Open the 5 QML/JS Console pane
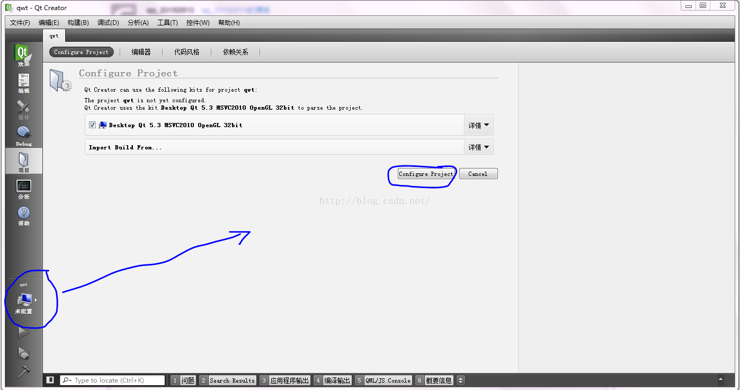This screenshot has width=740, height=390. pyautogui.click(x=384, y=380)
